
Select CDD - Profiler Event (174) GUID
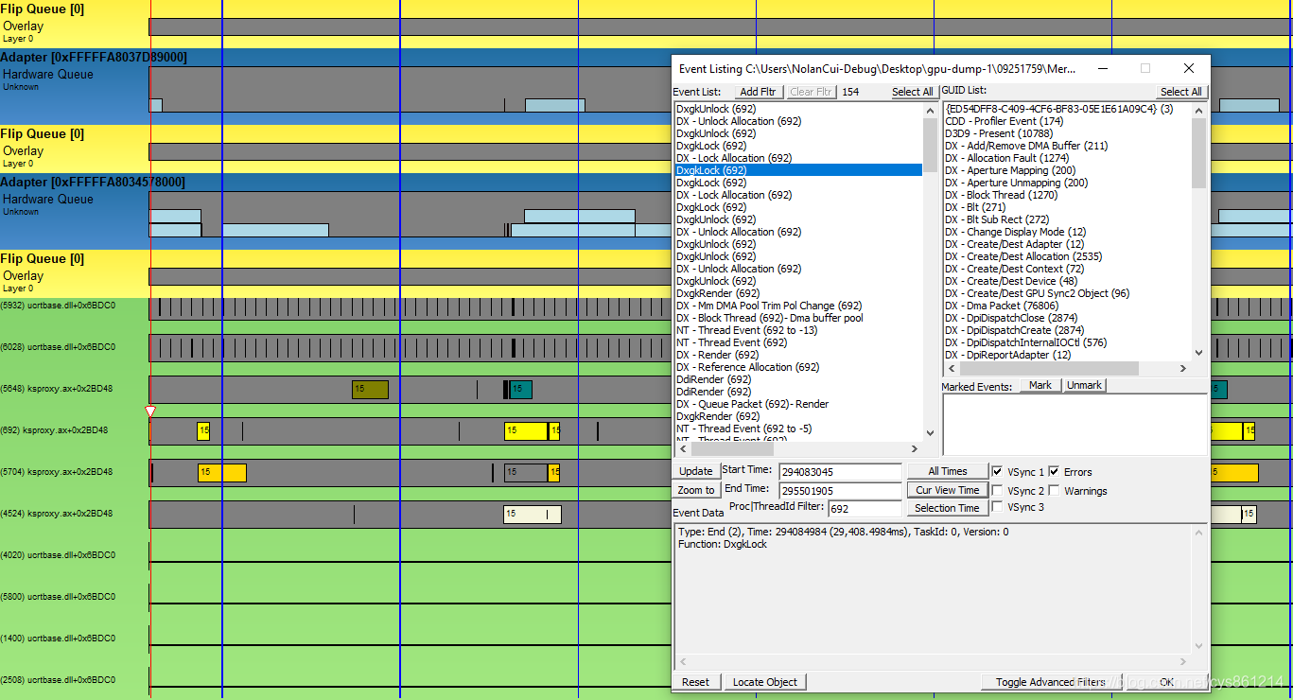click(1005, 121)
